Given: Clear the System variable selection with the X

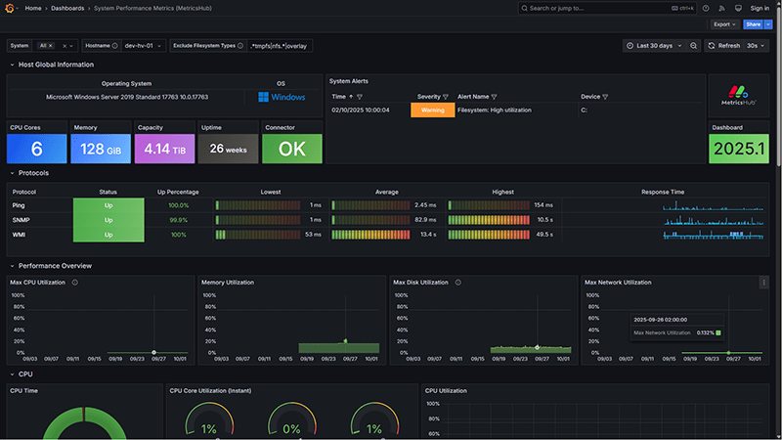Looking at the screenshot, I should click(x=65, y=46).
